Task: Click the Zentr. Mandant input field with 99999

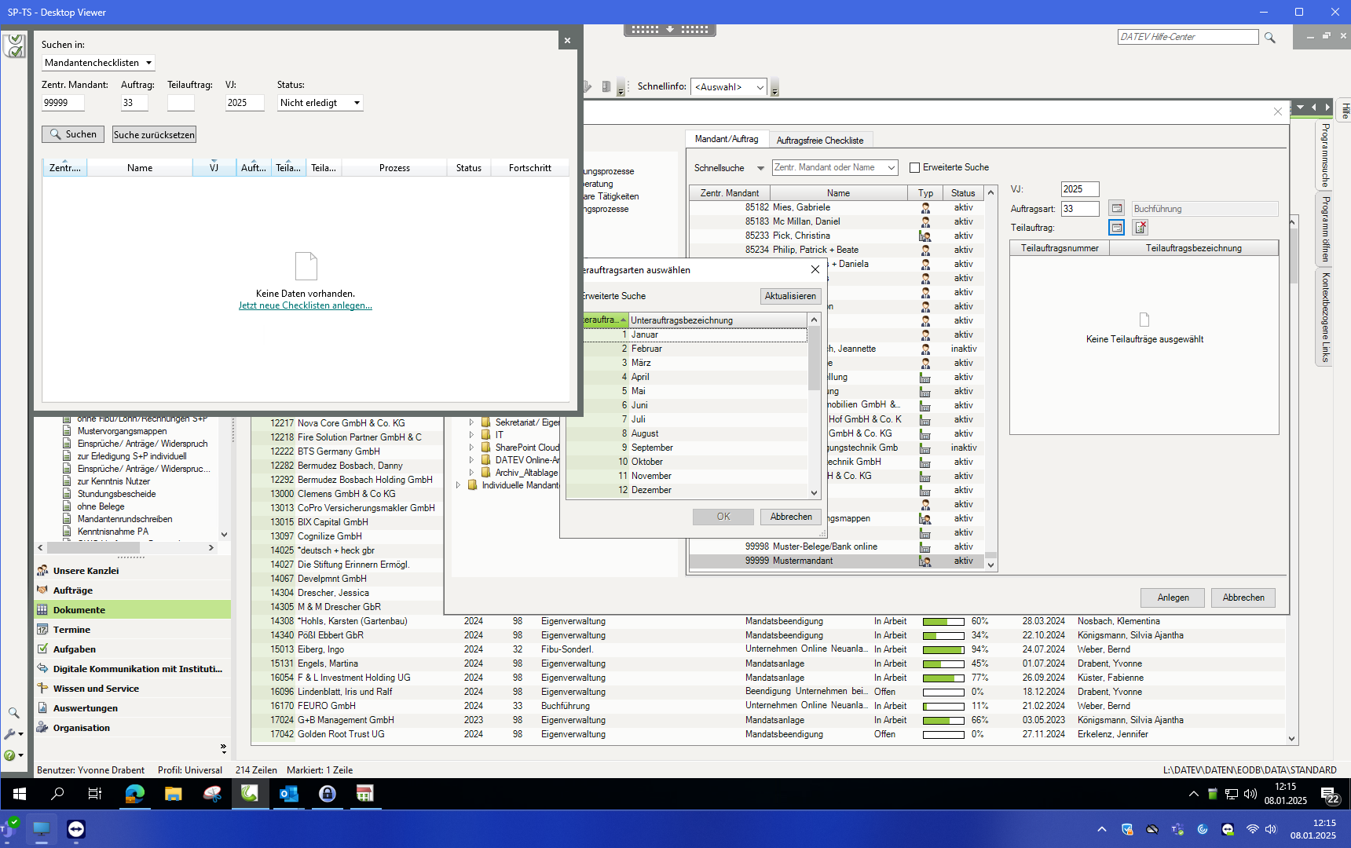Action: (x=63, y=103)
